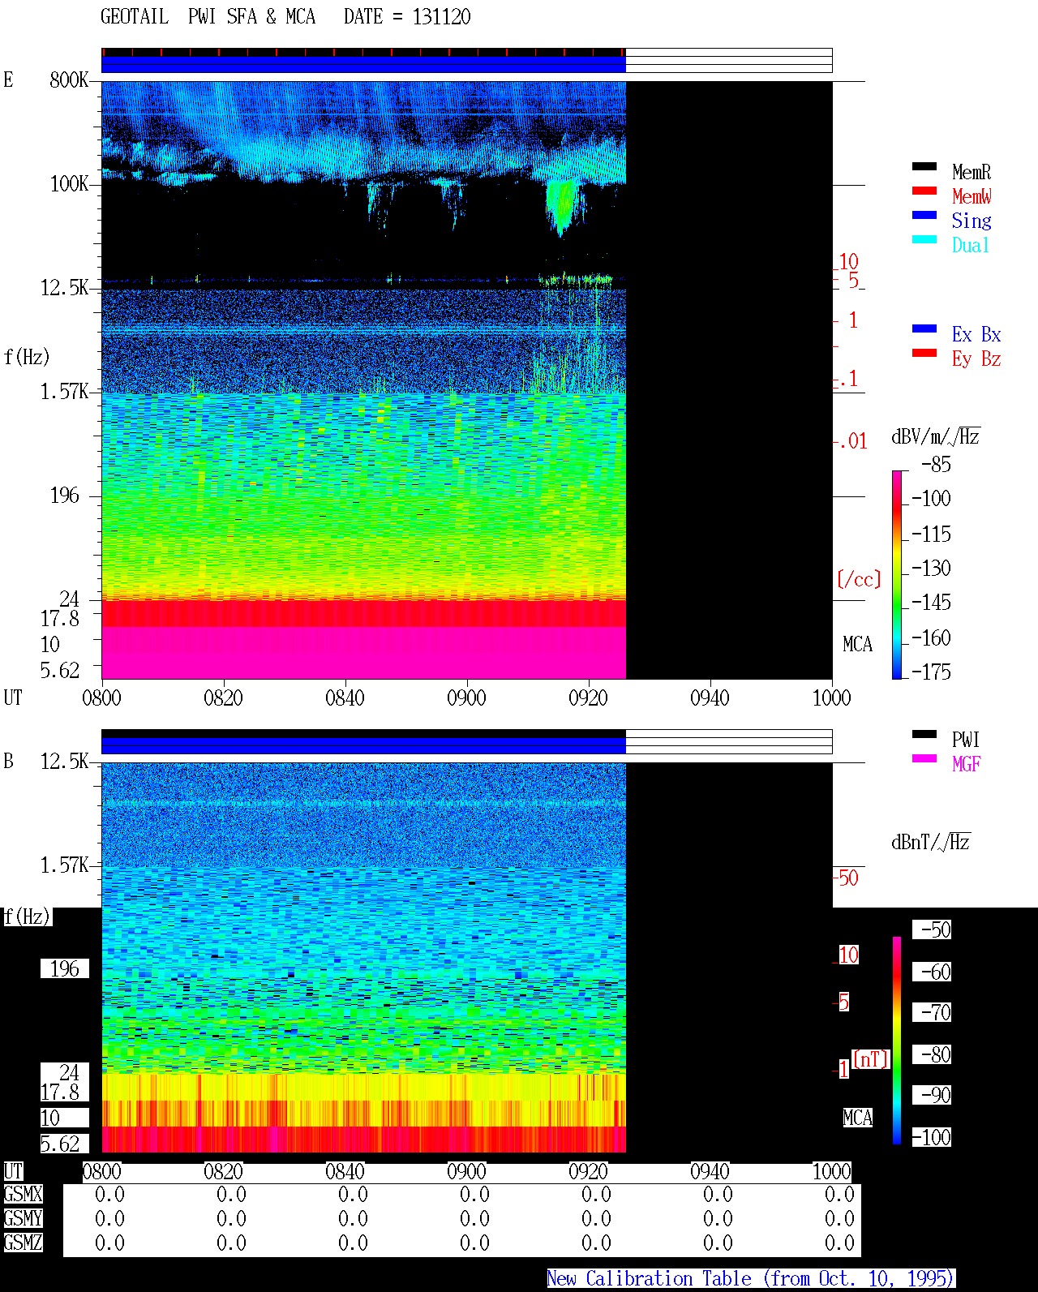Select the f(Hz) label of the E panel

pyautogui.click(x=27, y=356)
